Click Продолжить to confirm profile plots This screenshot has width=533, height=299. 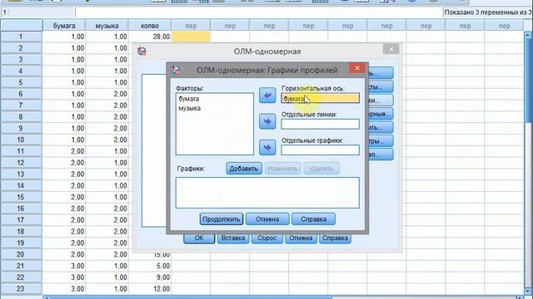222,219
